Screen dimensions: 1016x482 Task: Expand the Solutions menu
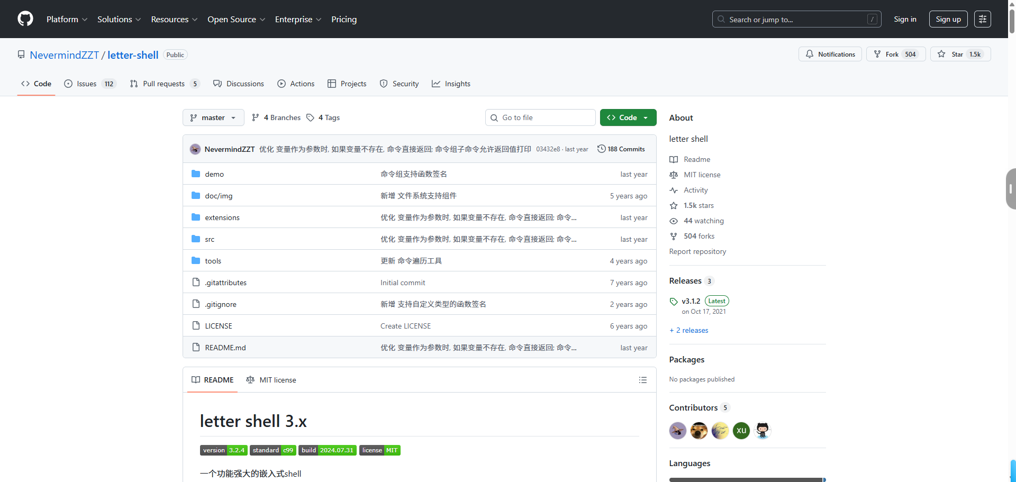click(119, 19)
